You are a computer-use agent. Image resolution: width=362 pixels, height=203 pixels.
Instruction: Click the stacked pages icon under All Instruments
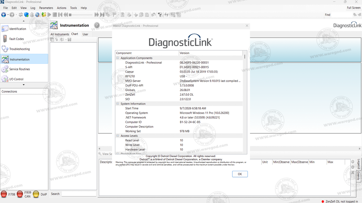pos(52,40)
